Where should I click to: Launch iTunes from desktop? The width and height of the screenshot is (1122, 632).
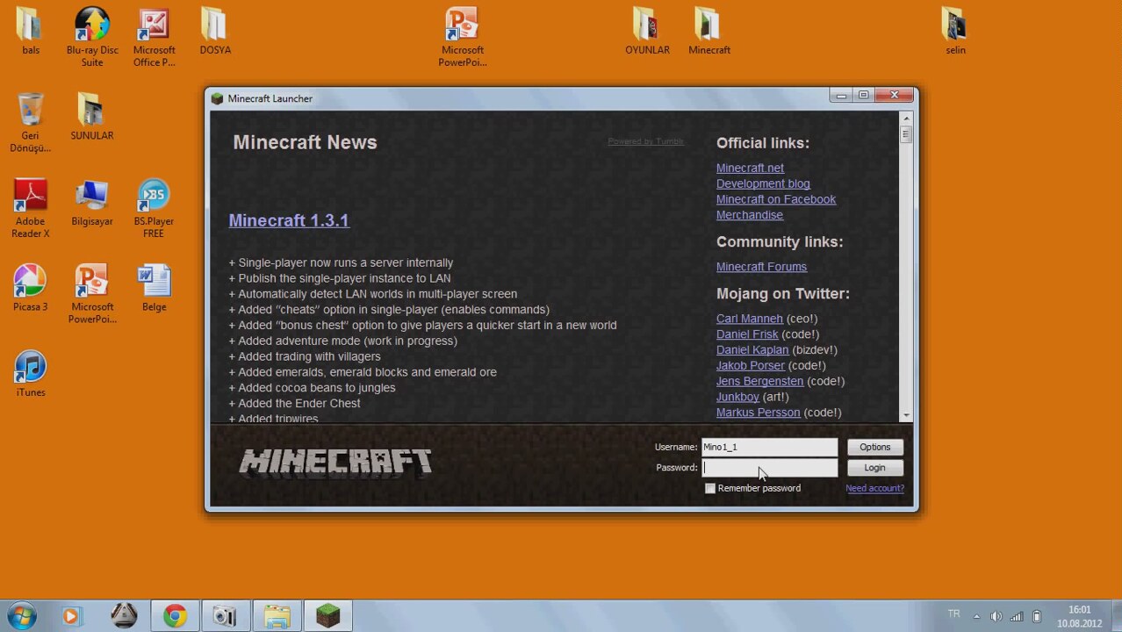pyautogui.click(x=31, y=374)
